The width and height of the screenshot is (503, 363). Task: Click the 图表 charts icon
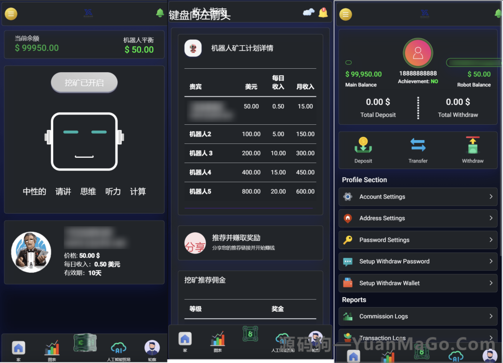pyautogui.click(x=52, y=349)
